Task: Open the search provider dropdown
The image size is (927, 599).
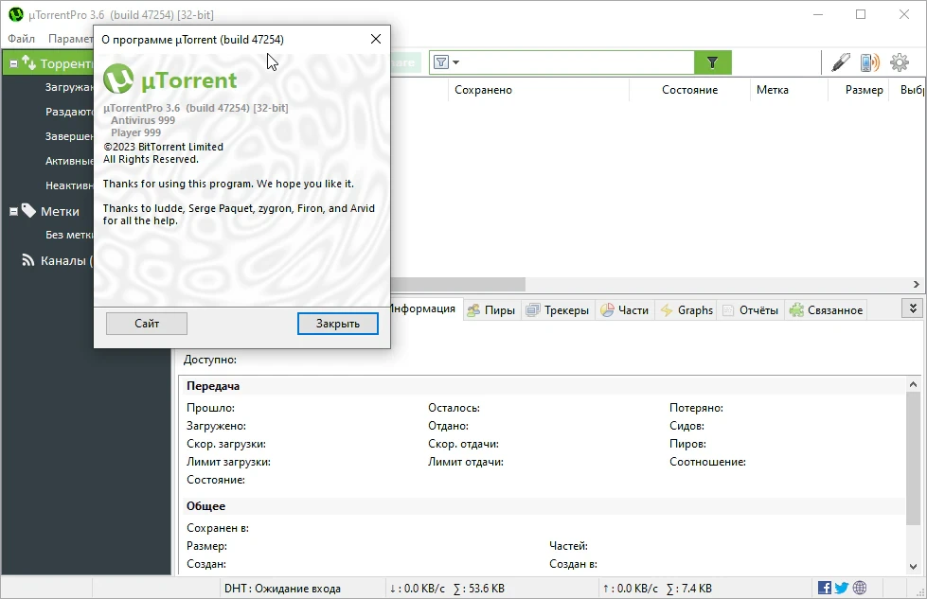Action: [446, 62]
